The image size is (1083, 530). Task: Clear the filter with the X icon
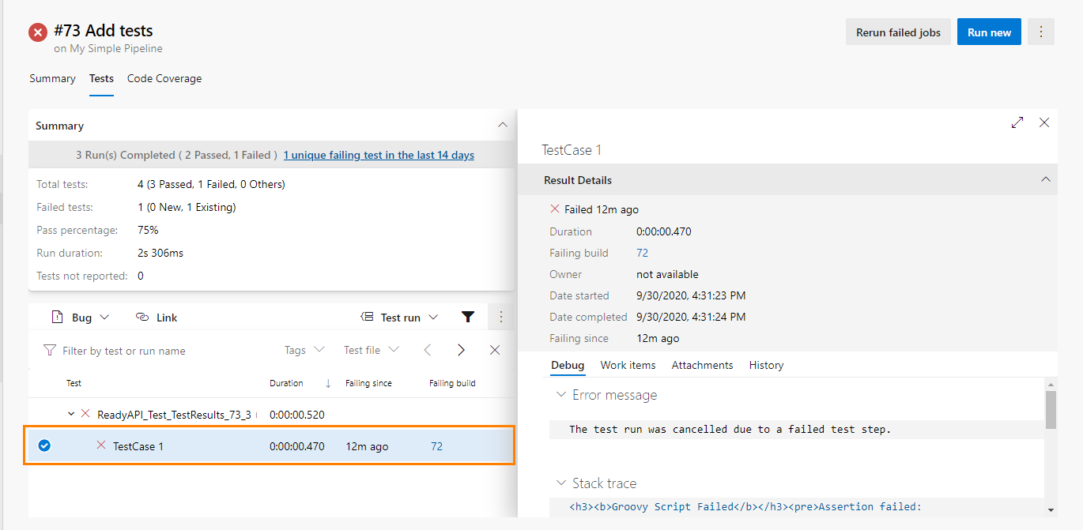click(495, 350)
